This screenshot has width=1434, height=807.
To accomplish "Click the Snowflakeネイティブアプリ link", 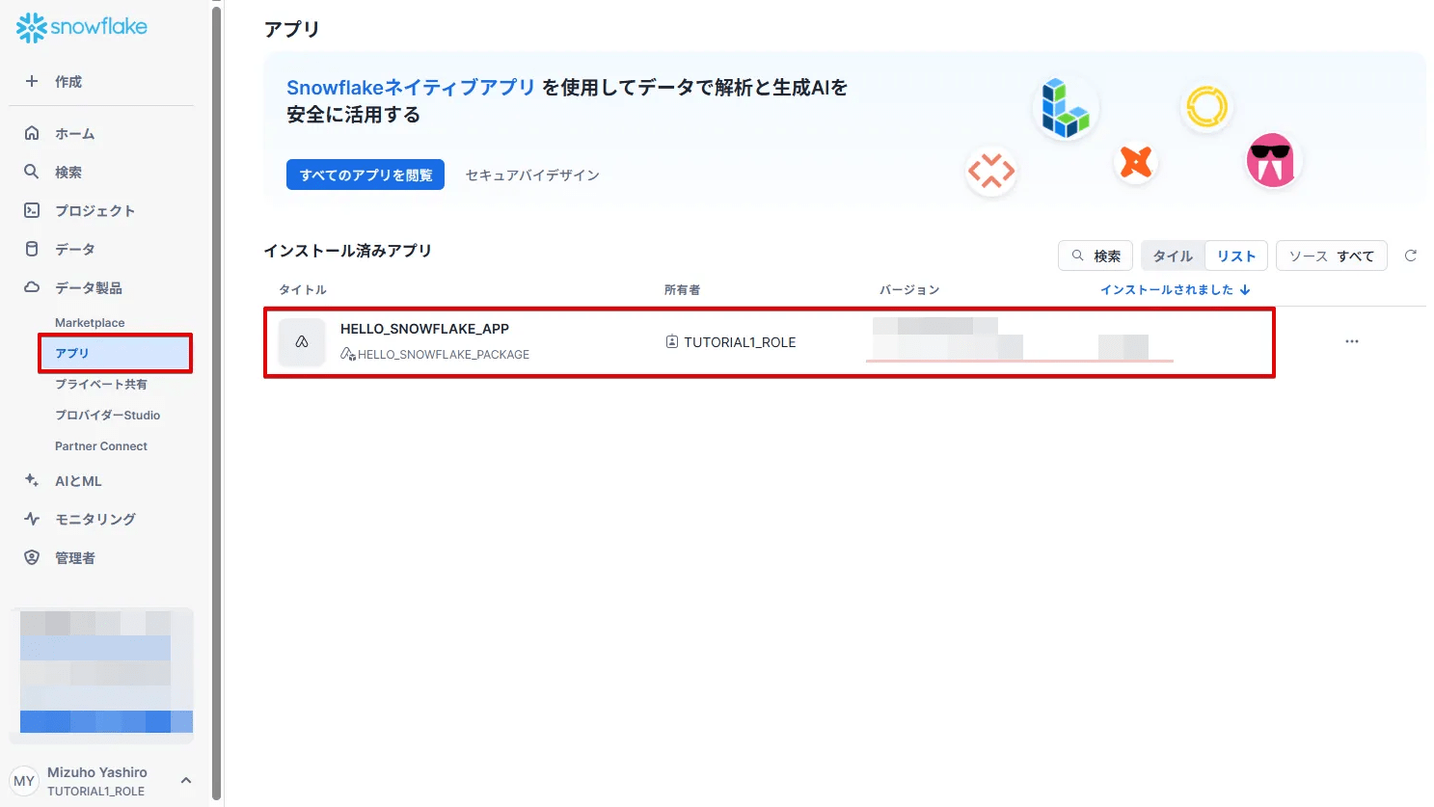I will pyautogui.click(x=411, y=87).
